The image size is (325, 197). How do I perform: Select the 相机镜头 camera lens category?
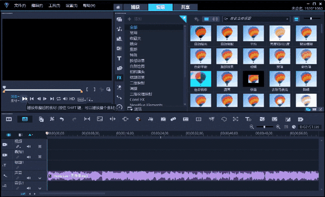137,72
